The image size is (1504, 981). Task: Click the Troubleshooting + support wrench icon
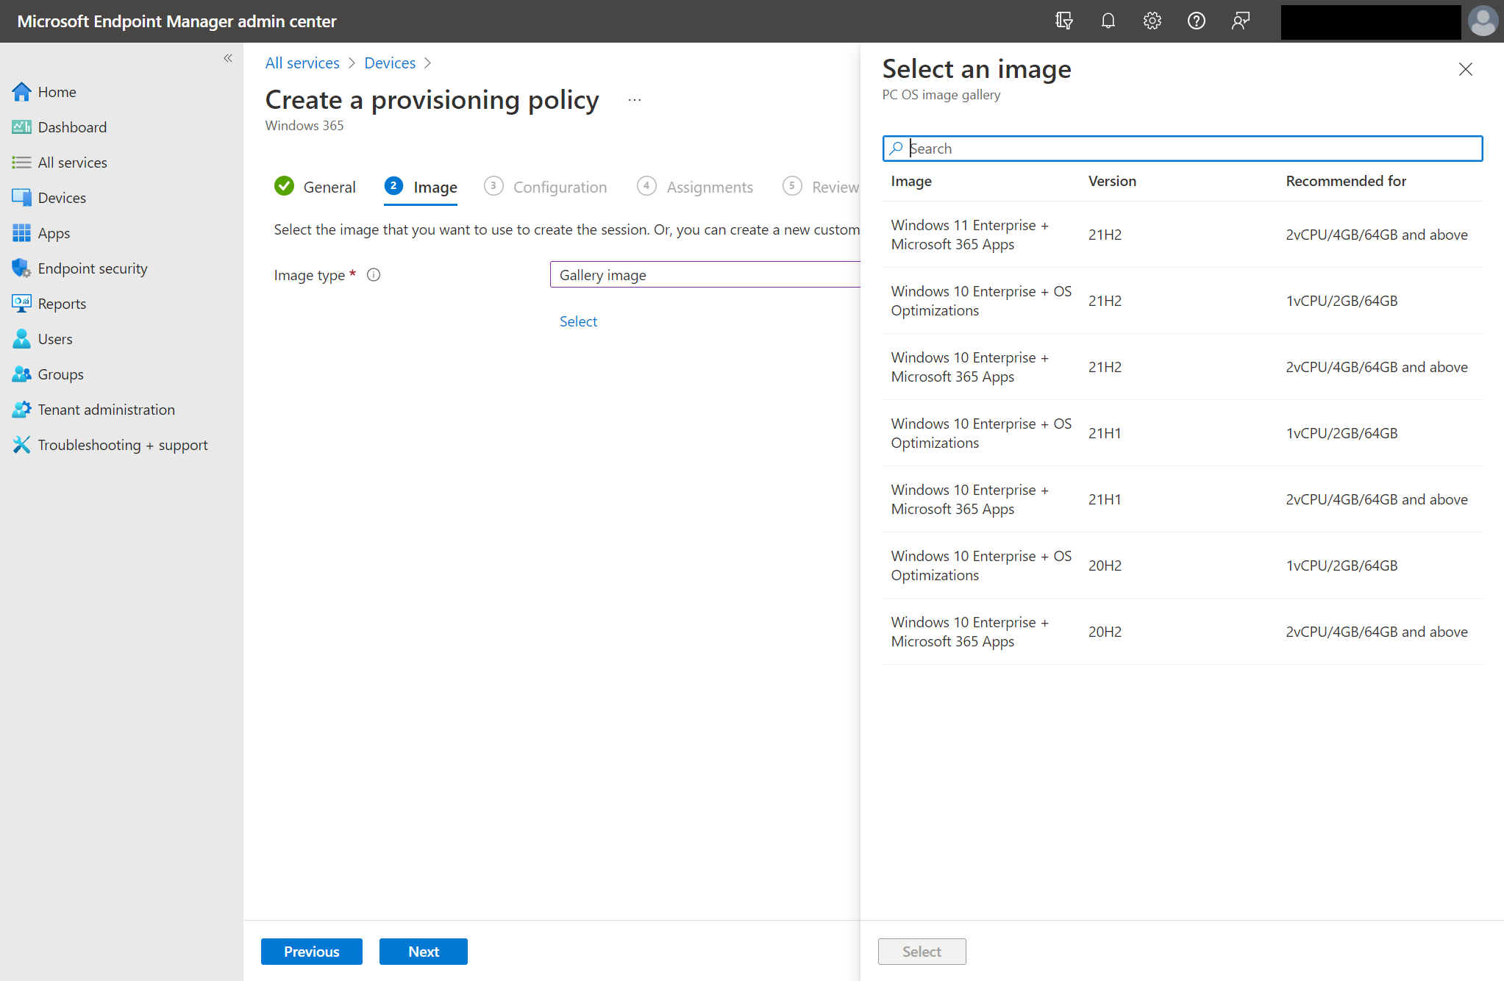(x=21, y=445)
